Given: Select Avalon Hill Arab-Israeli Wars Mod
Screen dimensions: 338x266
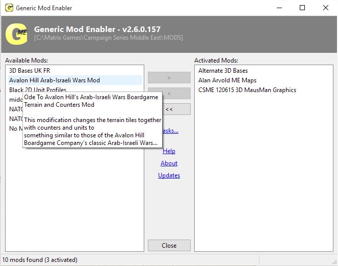Looking at the screenshot, I should [75, 80].
